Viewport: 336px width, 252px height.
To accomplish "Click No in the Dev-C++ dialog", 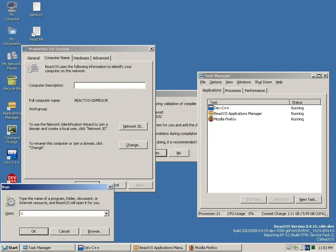I will 179,153.
